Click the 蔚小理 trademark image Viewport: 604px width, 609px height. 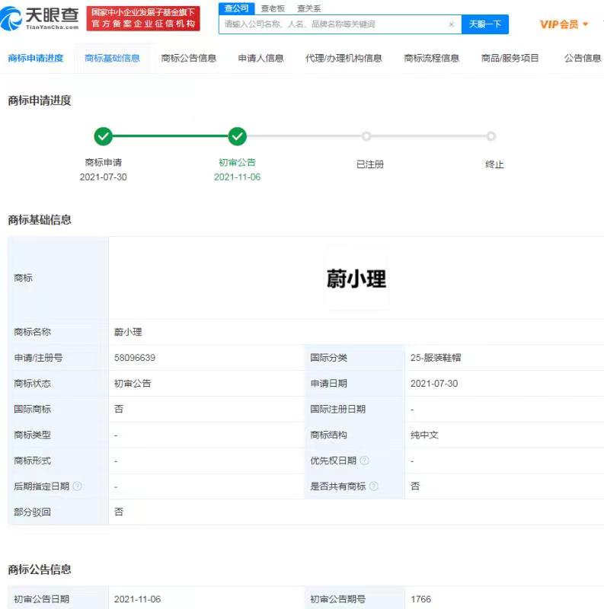(x=356, y=279)
